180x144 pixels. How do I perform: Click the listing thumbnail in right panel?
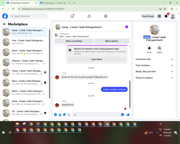click(x=154, y=30)
